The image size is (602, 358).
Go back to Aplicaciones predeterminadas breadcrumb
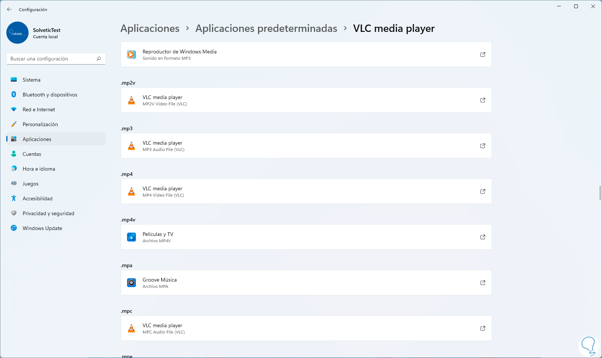pos(266,29)
